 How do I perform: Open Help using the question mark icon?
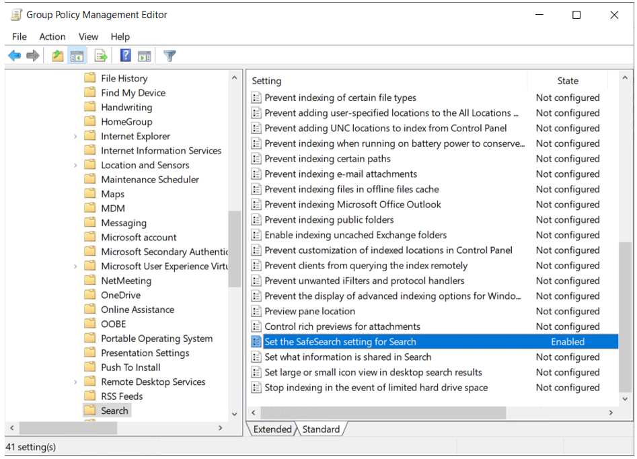point(125,56)
